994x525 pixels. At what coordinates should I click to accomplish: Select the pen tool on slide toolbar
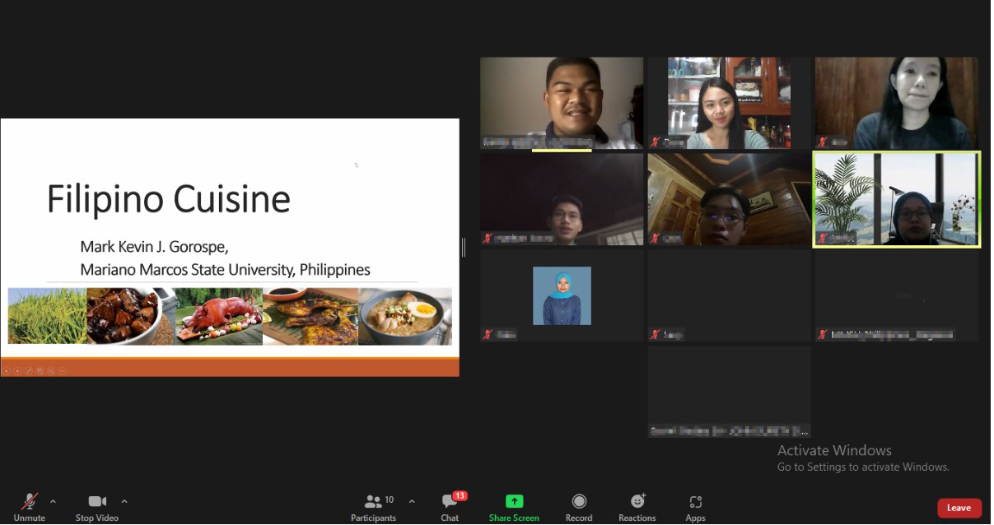click(x=29, y=371)
